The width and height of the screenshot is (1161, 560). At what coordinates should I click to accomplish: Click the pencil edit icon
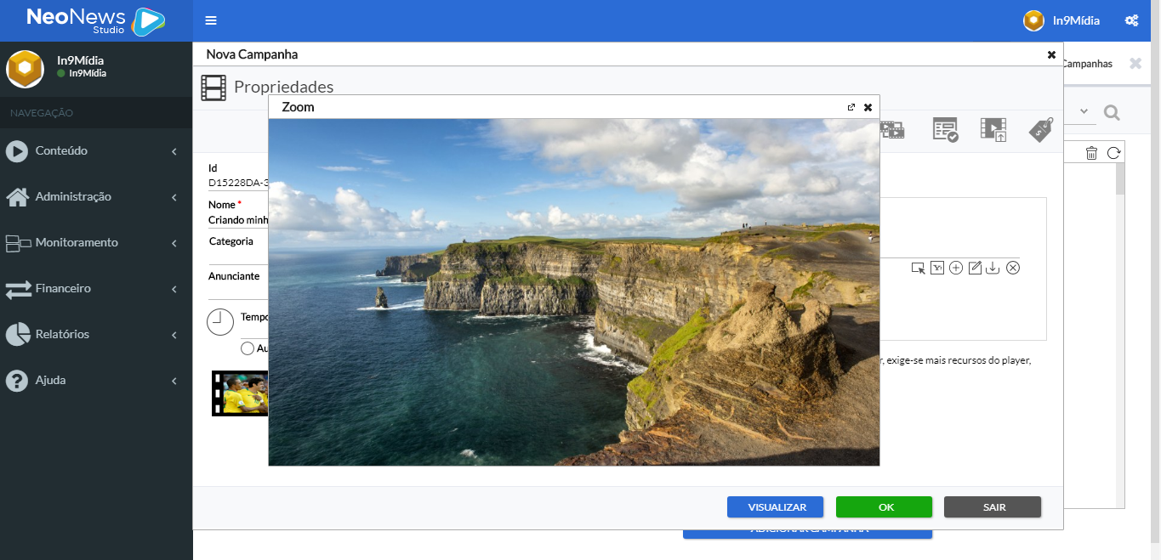(x=975, y=268)
